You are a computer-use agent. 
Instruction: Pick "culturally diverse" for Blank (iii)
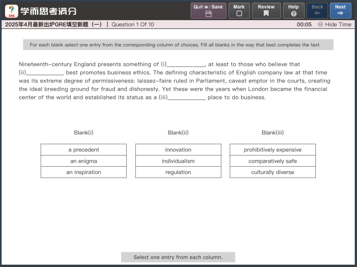(272, 172)
